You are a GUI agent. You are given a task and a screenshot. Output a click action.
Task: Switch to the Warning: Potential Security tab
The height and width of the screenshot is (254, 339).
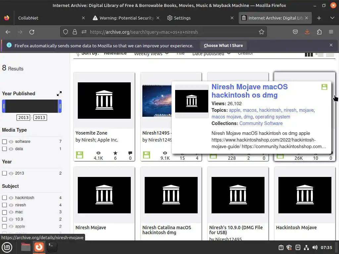tap(126, 18)
